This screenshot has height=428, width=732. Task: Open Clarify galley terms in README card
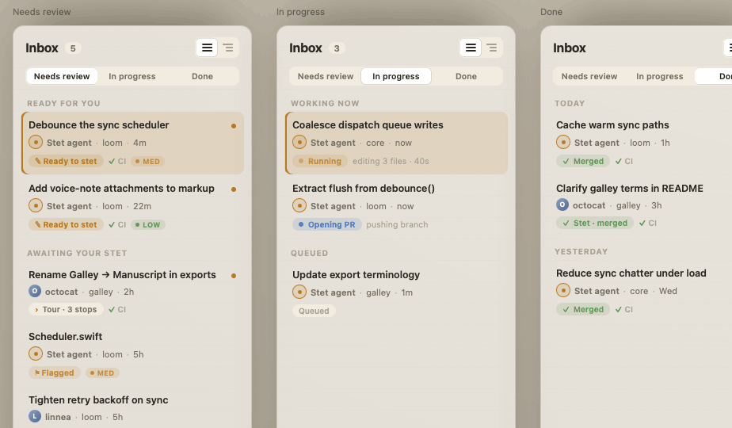pyautogui.click(x=640, y=205)
